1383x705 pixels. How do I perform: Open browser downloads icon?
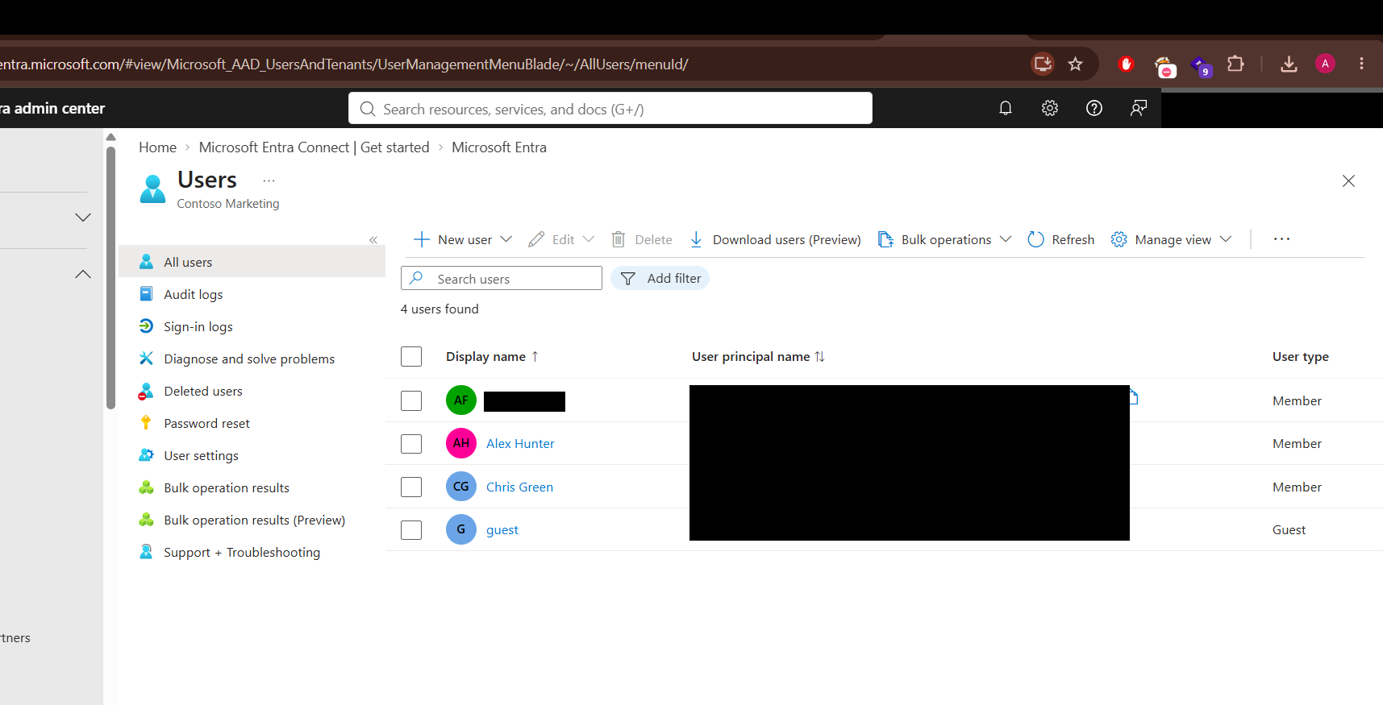pyautogui.click(x=1289, y=64)
